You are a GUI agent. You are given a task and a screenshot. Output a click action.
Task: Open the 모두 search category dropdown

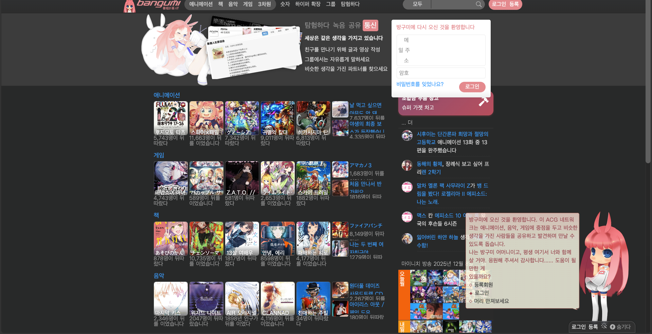(x=417, y=4)
